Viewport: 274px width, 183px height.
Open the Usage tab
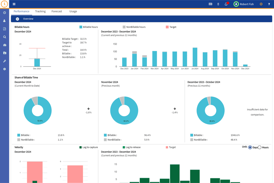73,11
